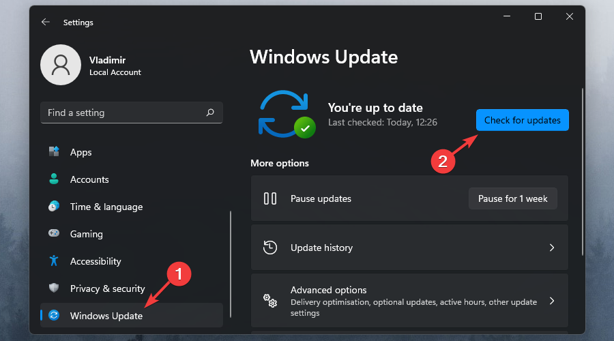Screen dimensions: 614x341
Task: Click the update history clock icon
Action: coord(269,248)
